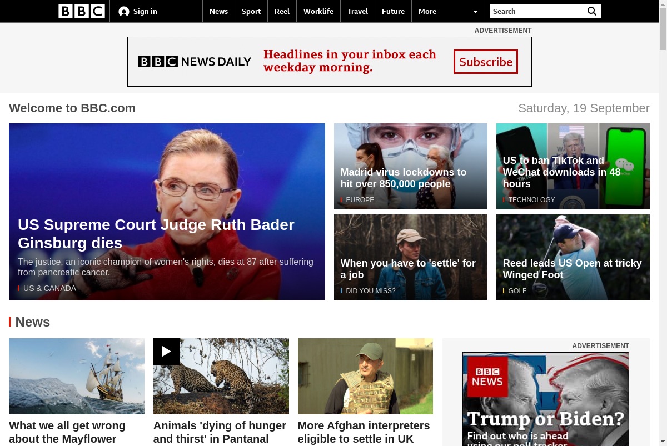Click the Technology category tag

click(531, 200)
